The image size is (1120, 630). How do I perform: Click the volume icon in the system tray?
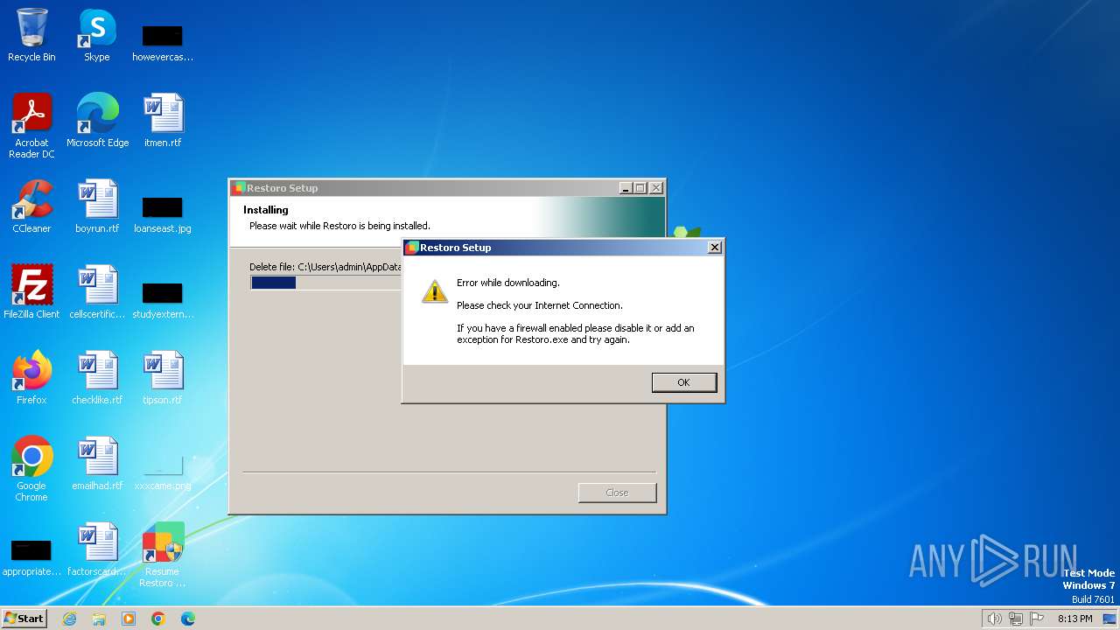click(x=994, y=619)
